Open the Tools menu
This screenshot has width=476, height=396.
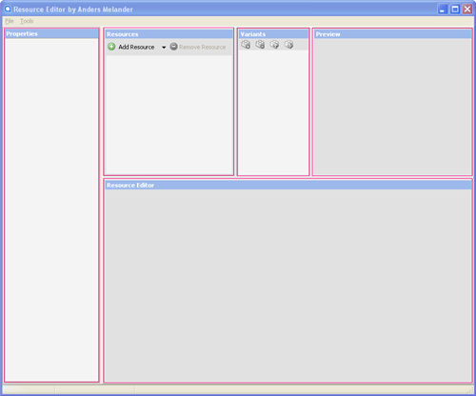[27, 21]
